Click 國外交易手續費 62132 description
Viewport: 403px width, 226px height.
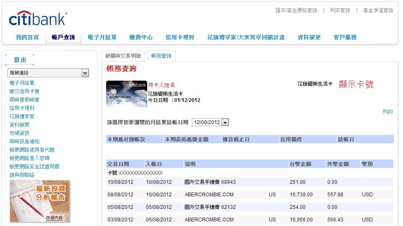[210, 207]
